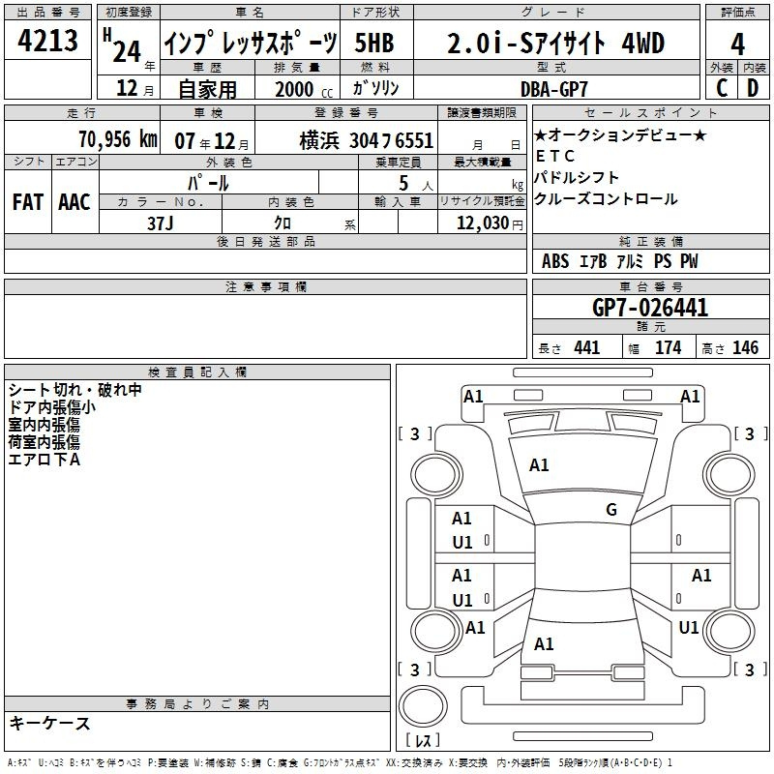Image resolution: width=774 pixels, height=774 pixels.
Task: Click interior grade D
Action: tap(753, 88)
